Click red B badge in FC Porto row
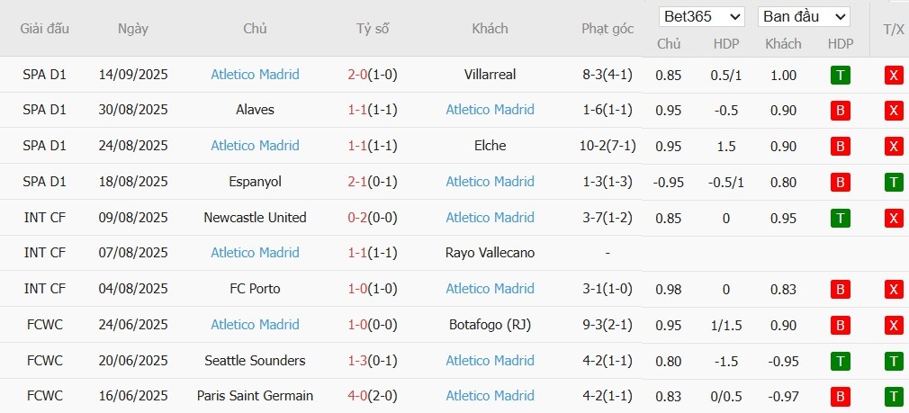 841,289
